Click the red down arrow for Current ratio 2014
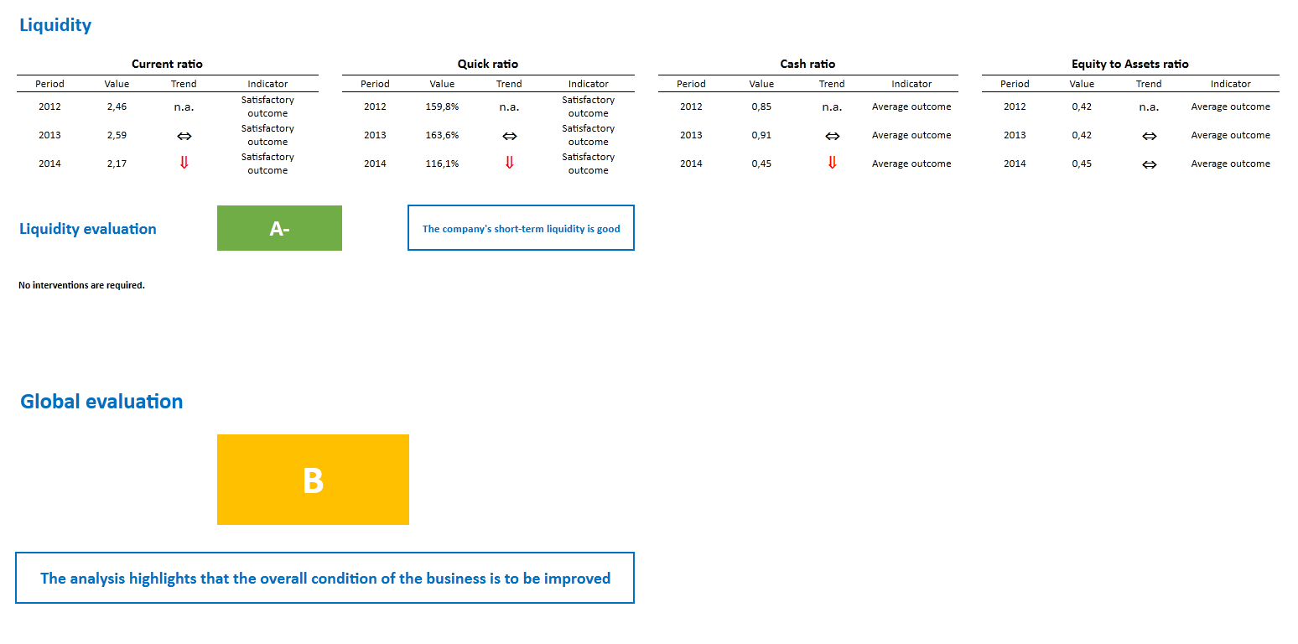Viewport: 1298px width, 644px height. (184, 164)
